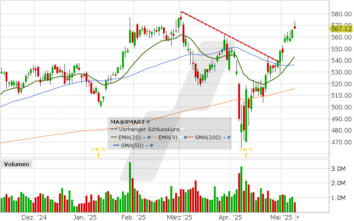Image resolution: width=354 pixels, height=221 pixels.
Task: Open SMA(50) settings icon
Action: click(x=152, y=146)
